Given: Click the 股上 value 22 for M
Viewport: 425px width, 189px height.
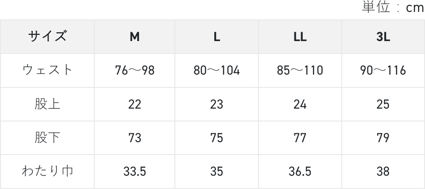Looking at the screenshot, I should [135, 105].
